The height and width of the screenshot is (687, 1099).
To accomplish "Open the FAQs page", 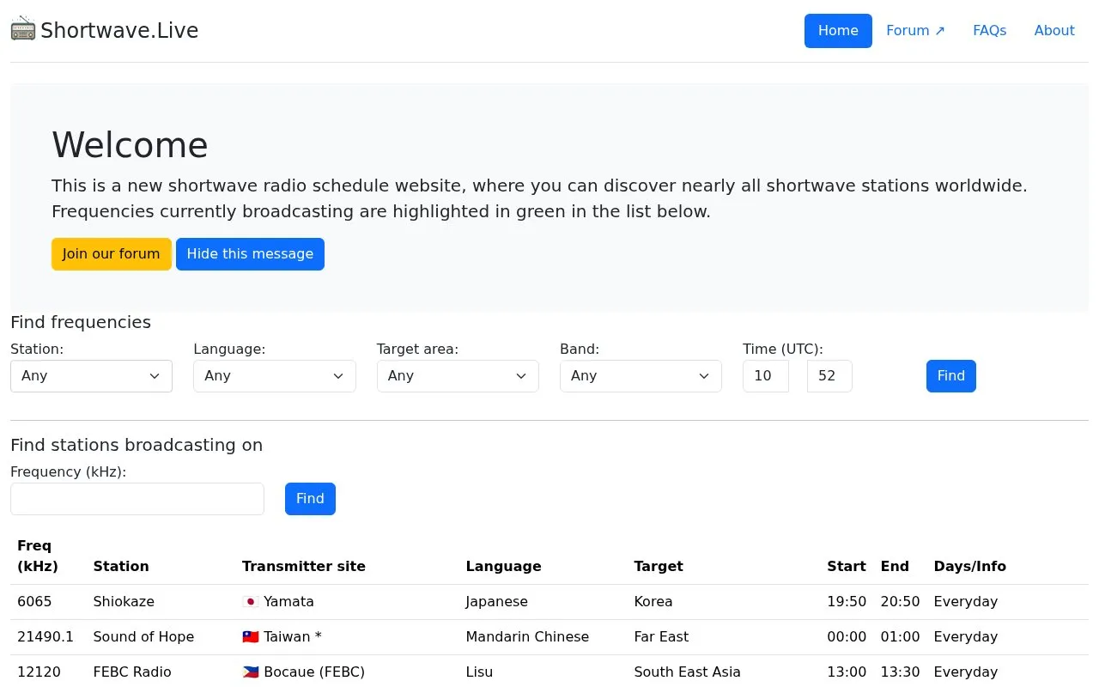I will [989, 31].
